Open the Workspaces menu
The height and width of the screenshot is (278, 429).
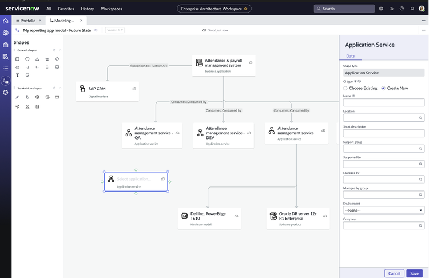coord(112,9)
